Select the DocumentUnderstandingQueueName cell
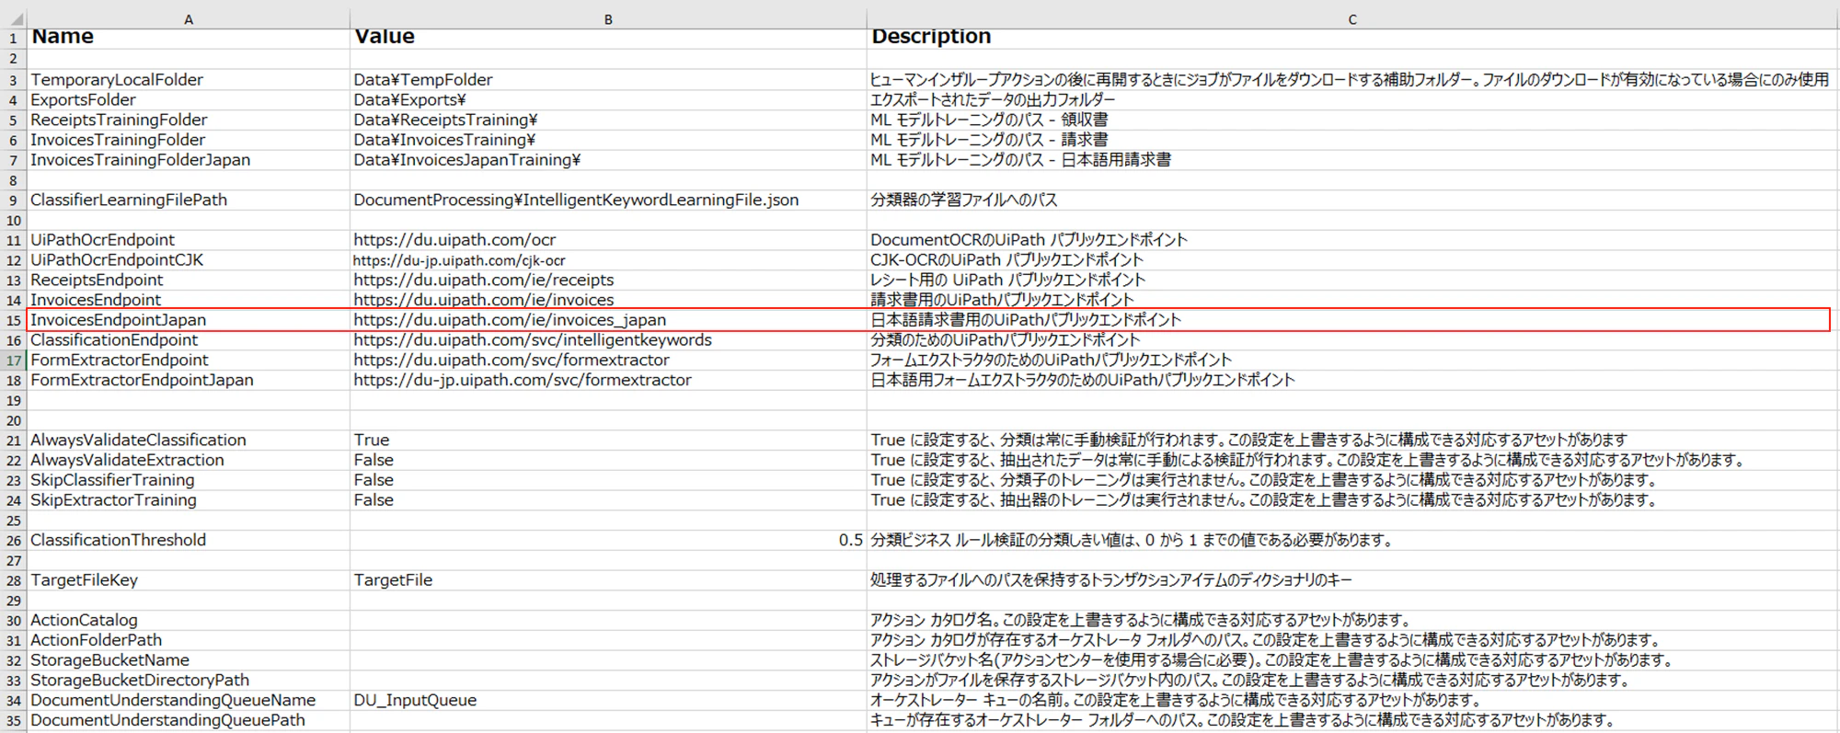 pos(189,700)
